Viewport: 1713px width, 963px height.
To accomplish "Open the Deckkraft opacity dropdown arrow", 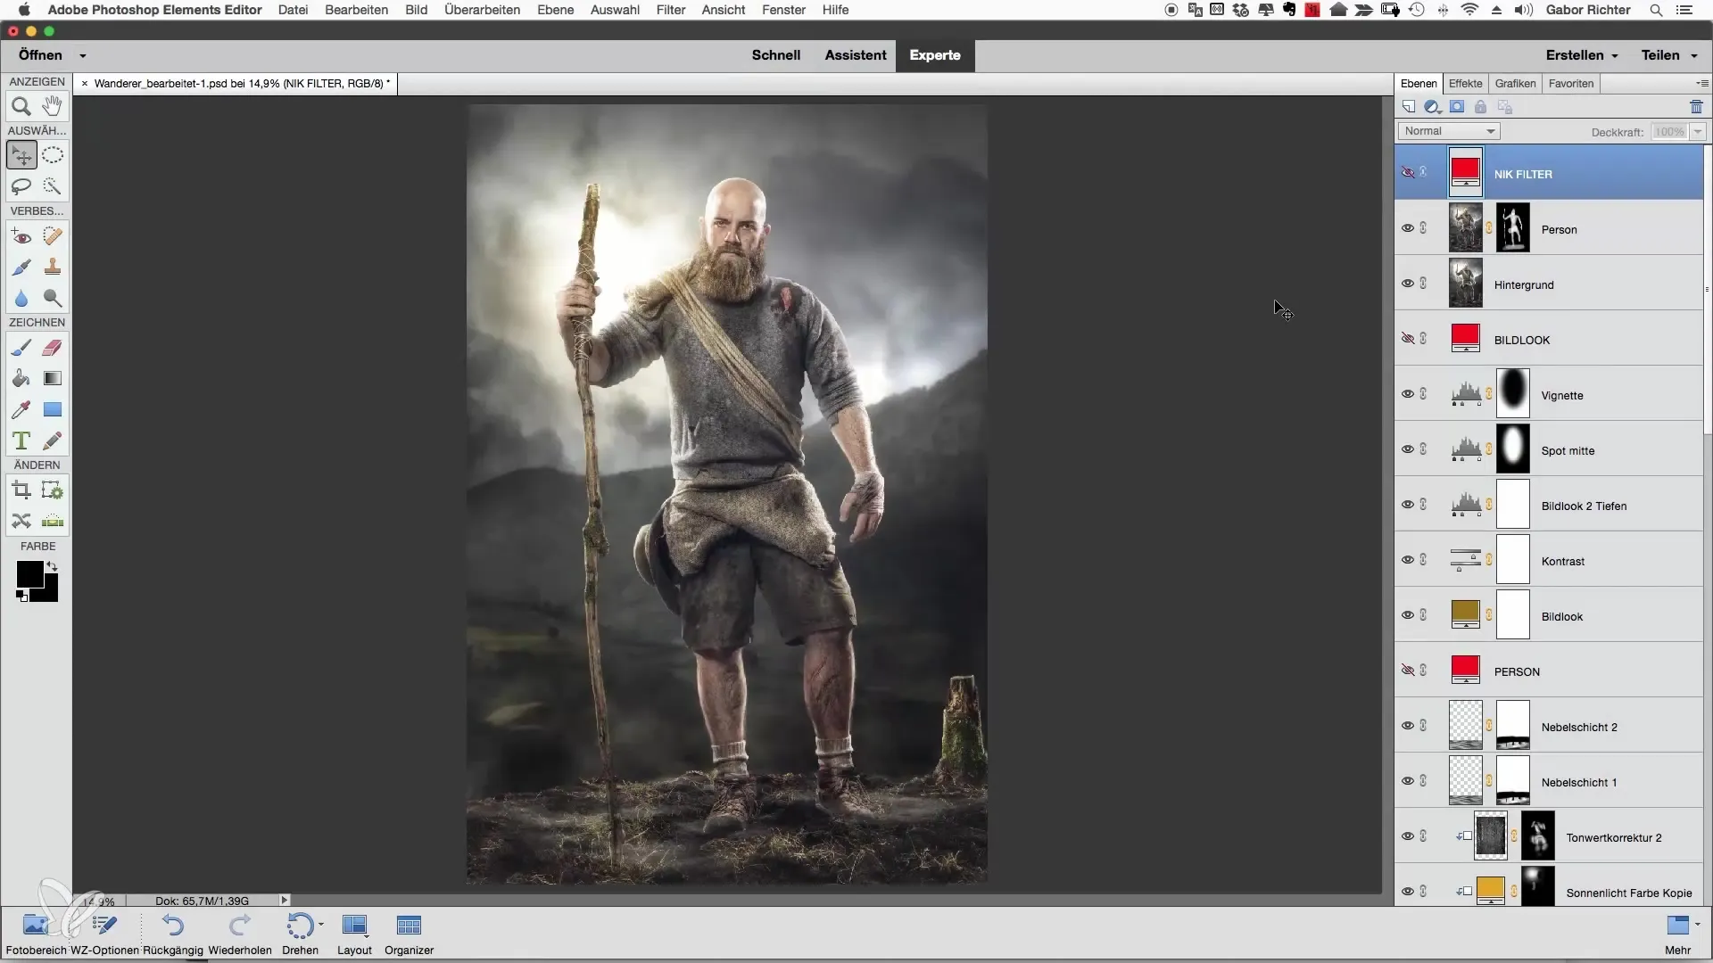I will 1698,132.
